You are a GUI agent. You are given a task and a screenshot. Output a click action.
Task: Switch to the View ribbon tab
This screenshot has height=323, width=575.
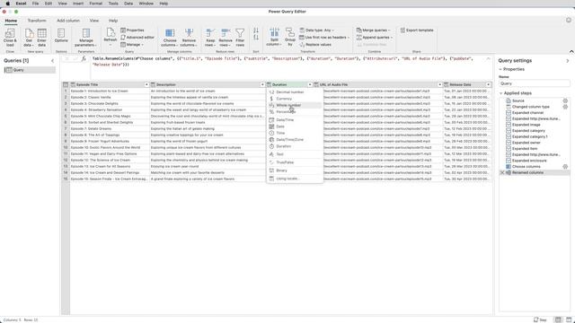pos(94,21)
